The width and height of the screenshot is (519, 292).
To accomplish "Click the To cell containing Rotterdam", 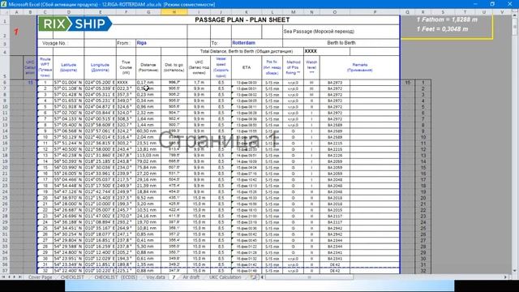I will (257, 43).
